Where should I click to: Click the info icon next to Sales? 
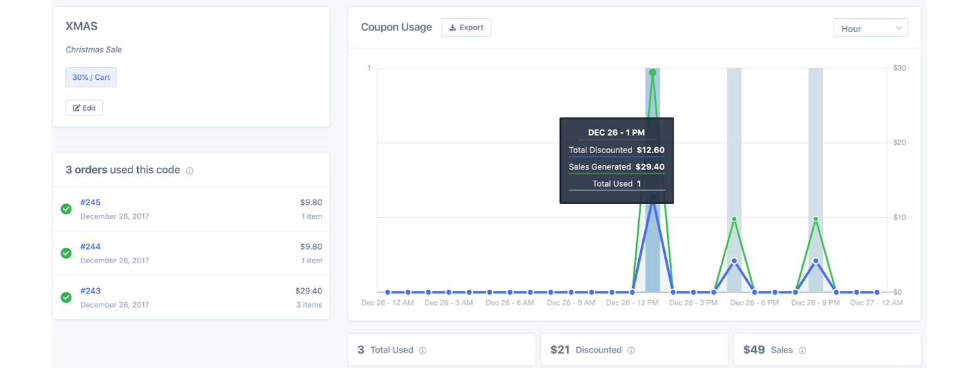tap(802, 351)
